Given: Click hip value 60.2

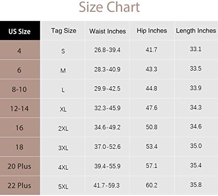Looking at the screenshot, I should pos(151,185).
